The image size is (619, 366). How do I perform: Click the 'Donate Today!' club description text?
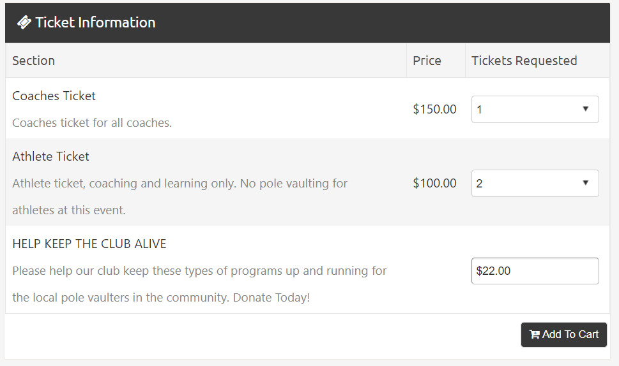[x=271, y=297]
